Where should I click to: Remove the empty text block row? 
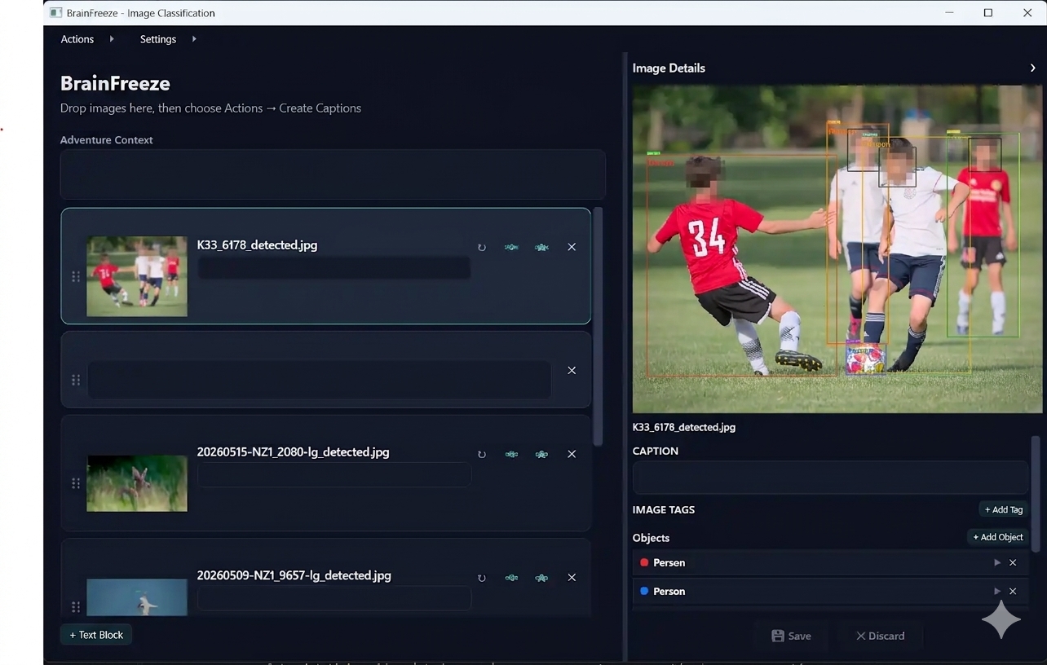pos(572,370)
